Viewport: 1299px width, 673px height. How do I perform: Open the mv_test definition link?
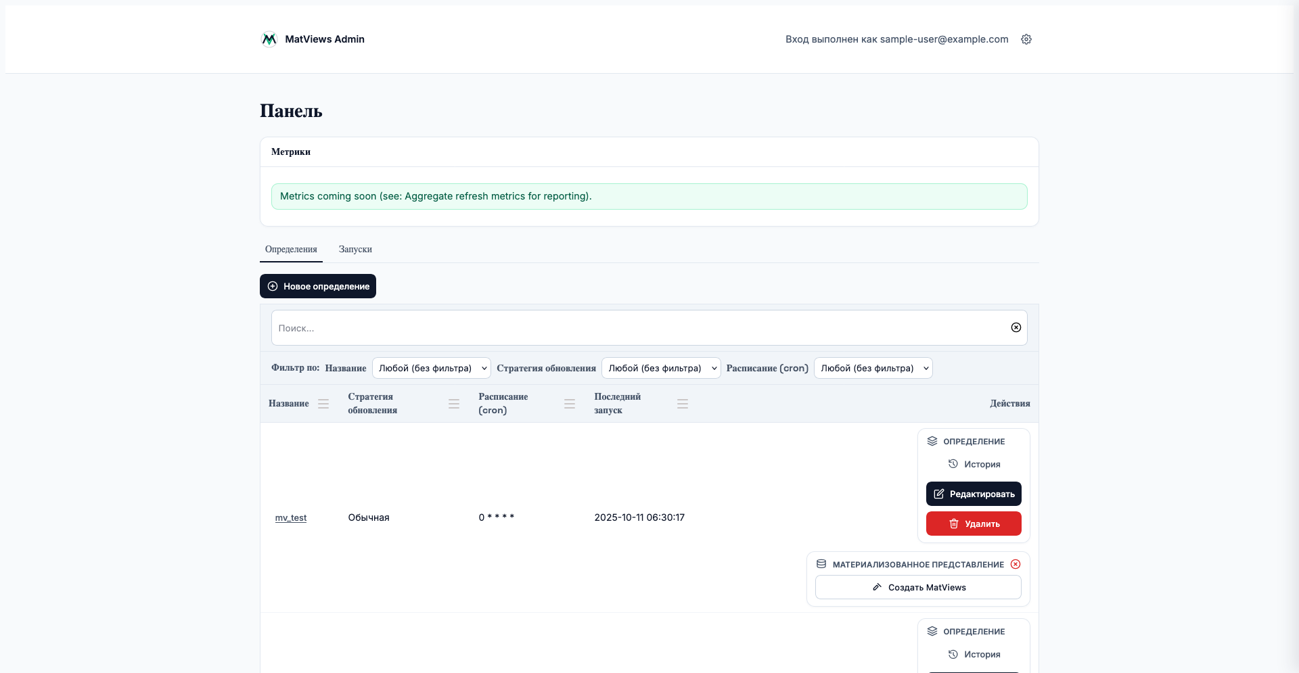[x=291, y=518]
